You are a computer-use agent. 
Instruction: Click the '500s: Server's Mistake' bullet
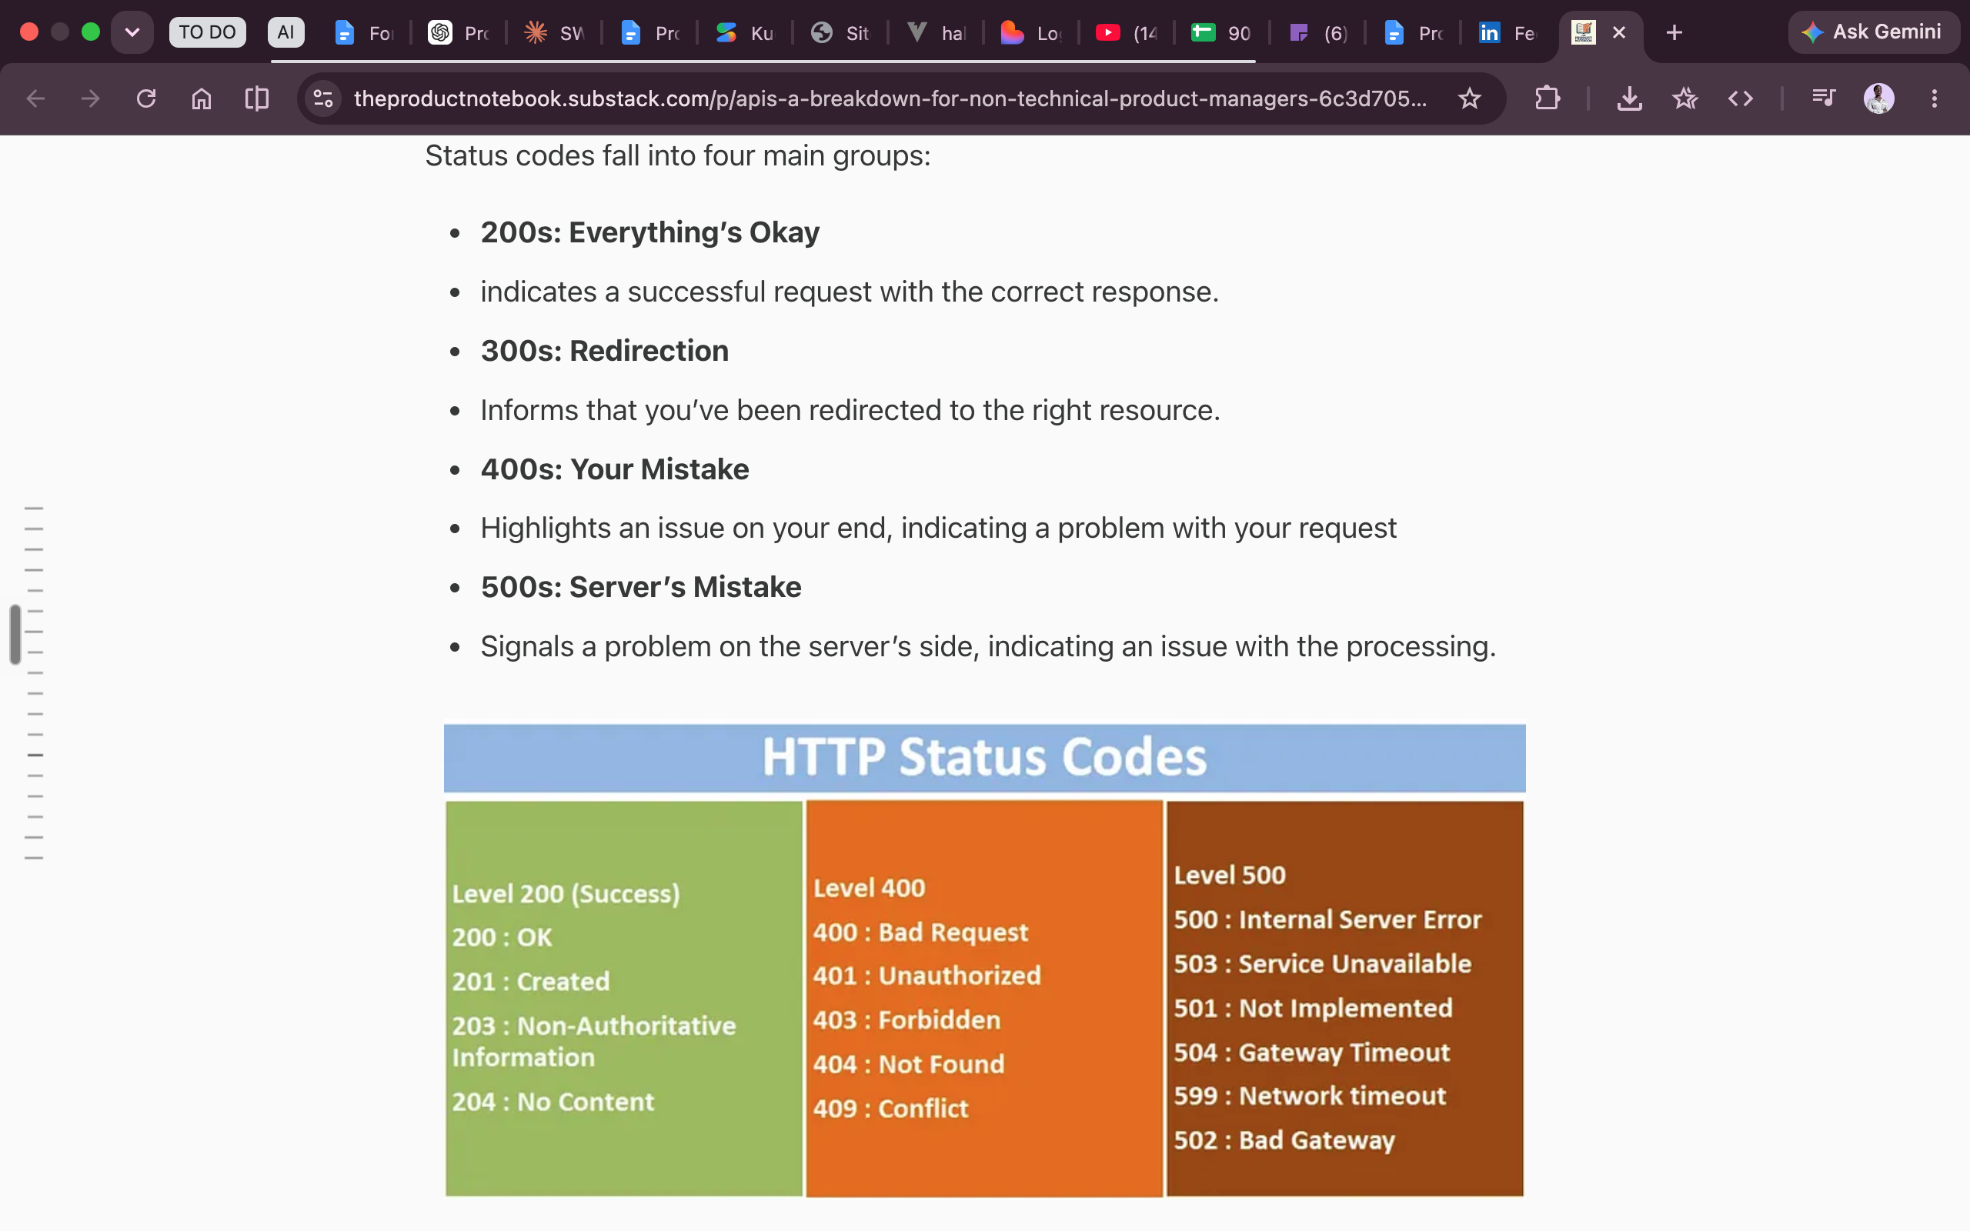641,587
